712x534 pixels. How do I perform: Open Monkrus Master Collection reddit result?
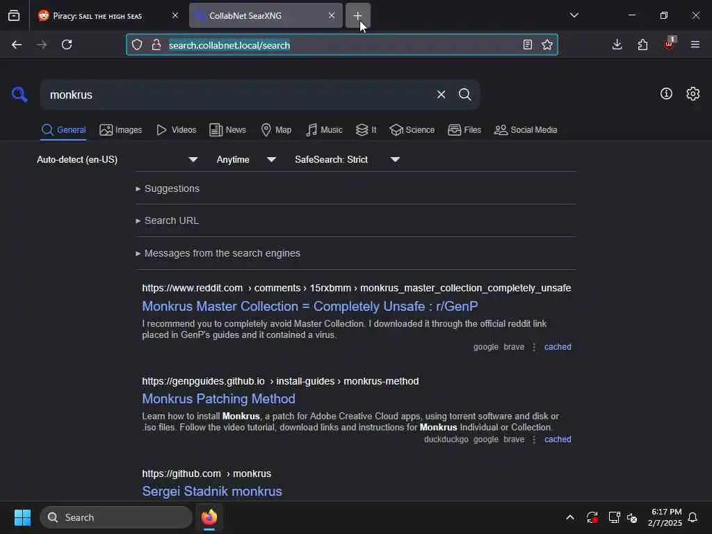click(x=309, y=306)
